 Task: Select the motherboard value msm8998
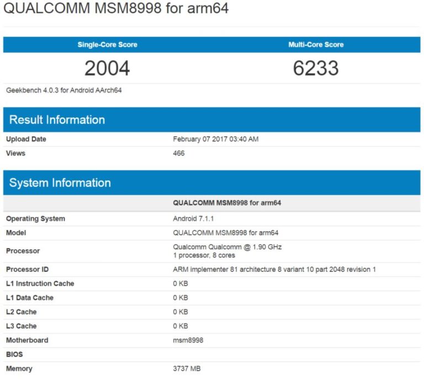coord(188,340)
